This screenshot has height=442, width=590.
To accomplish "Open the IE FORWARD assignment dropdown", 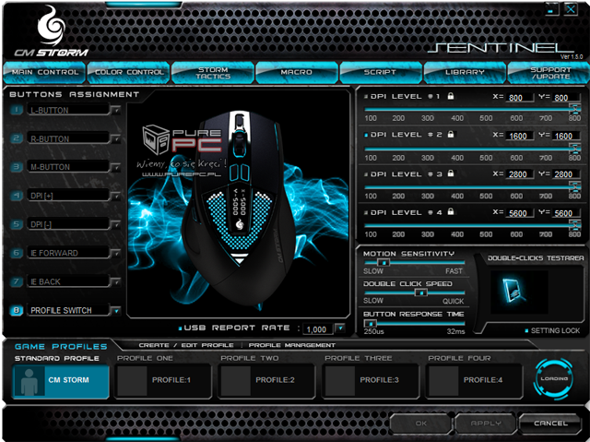I will tap(116, 254).
